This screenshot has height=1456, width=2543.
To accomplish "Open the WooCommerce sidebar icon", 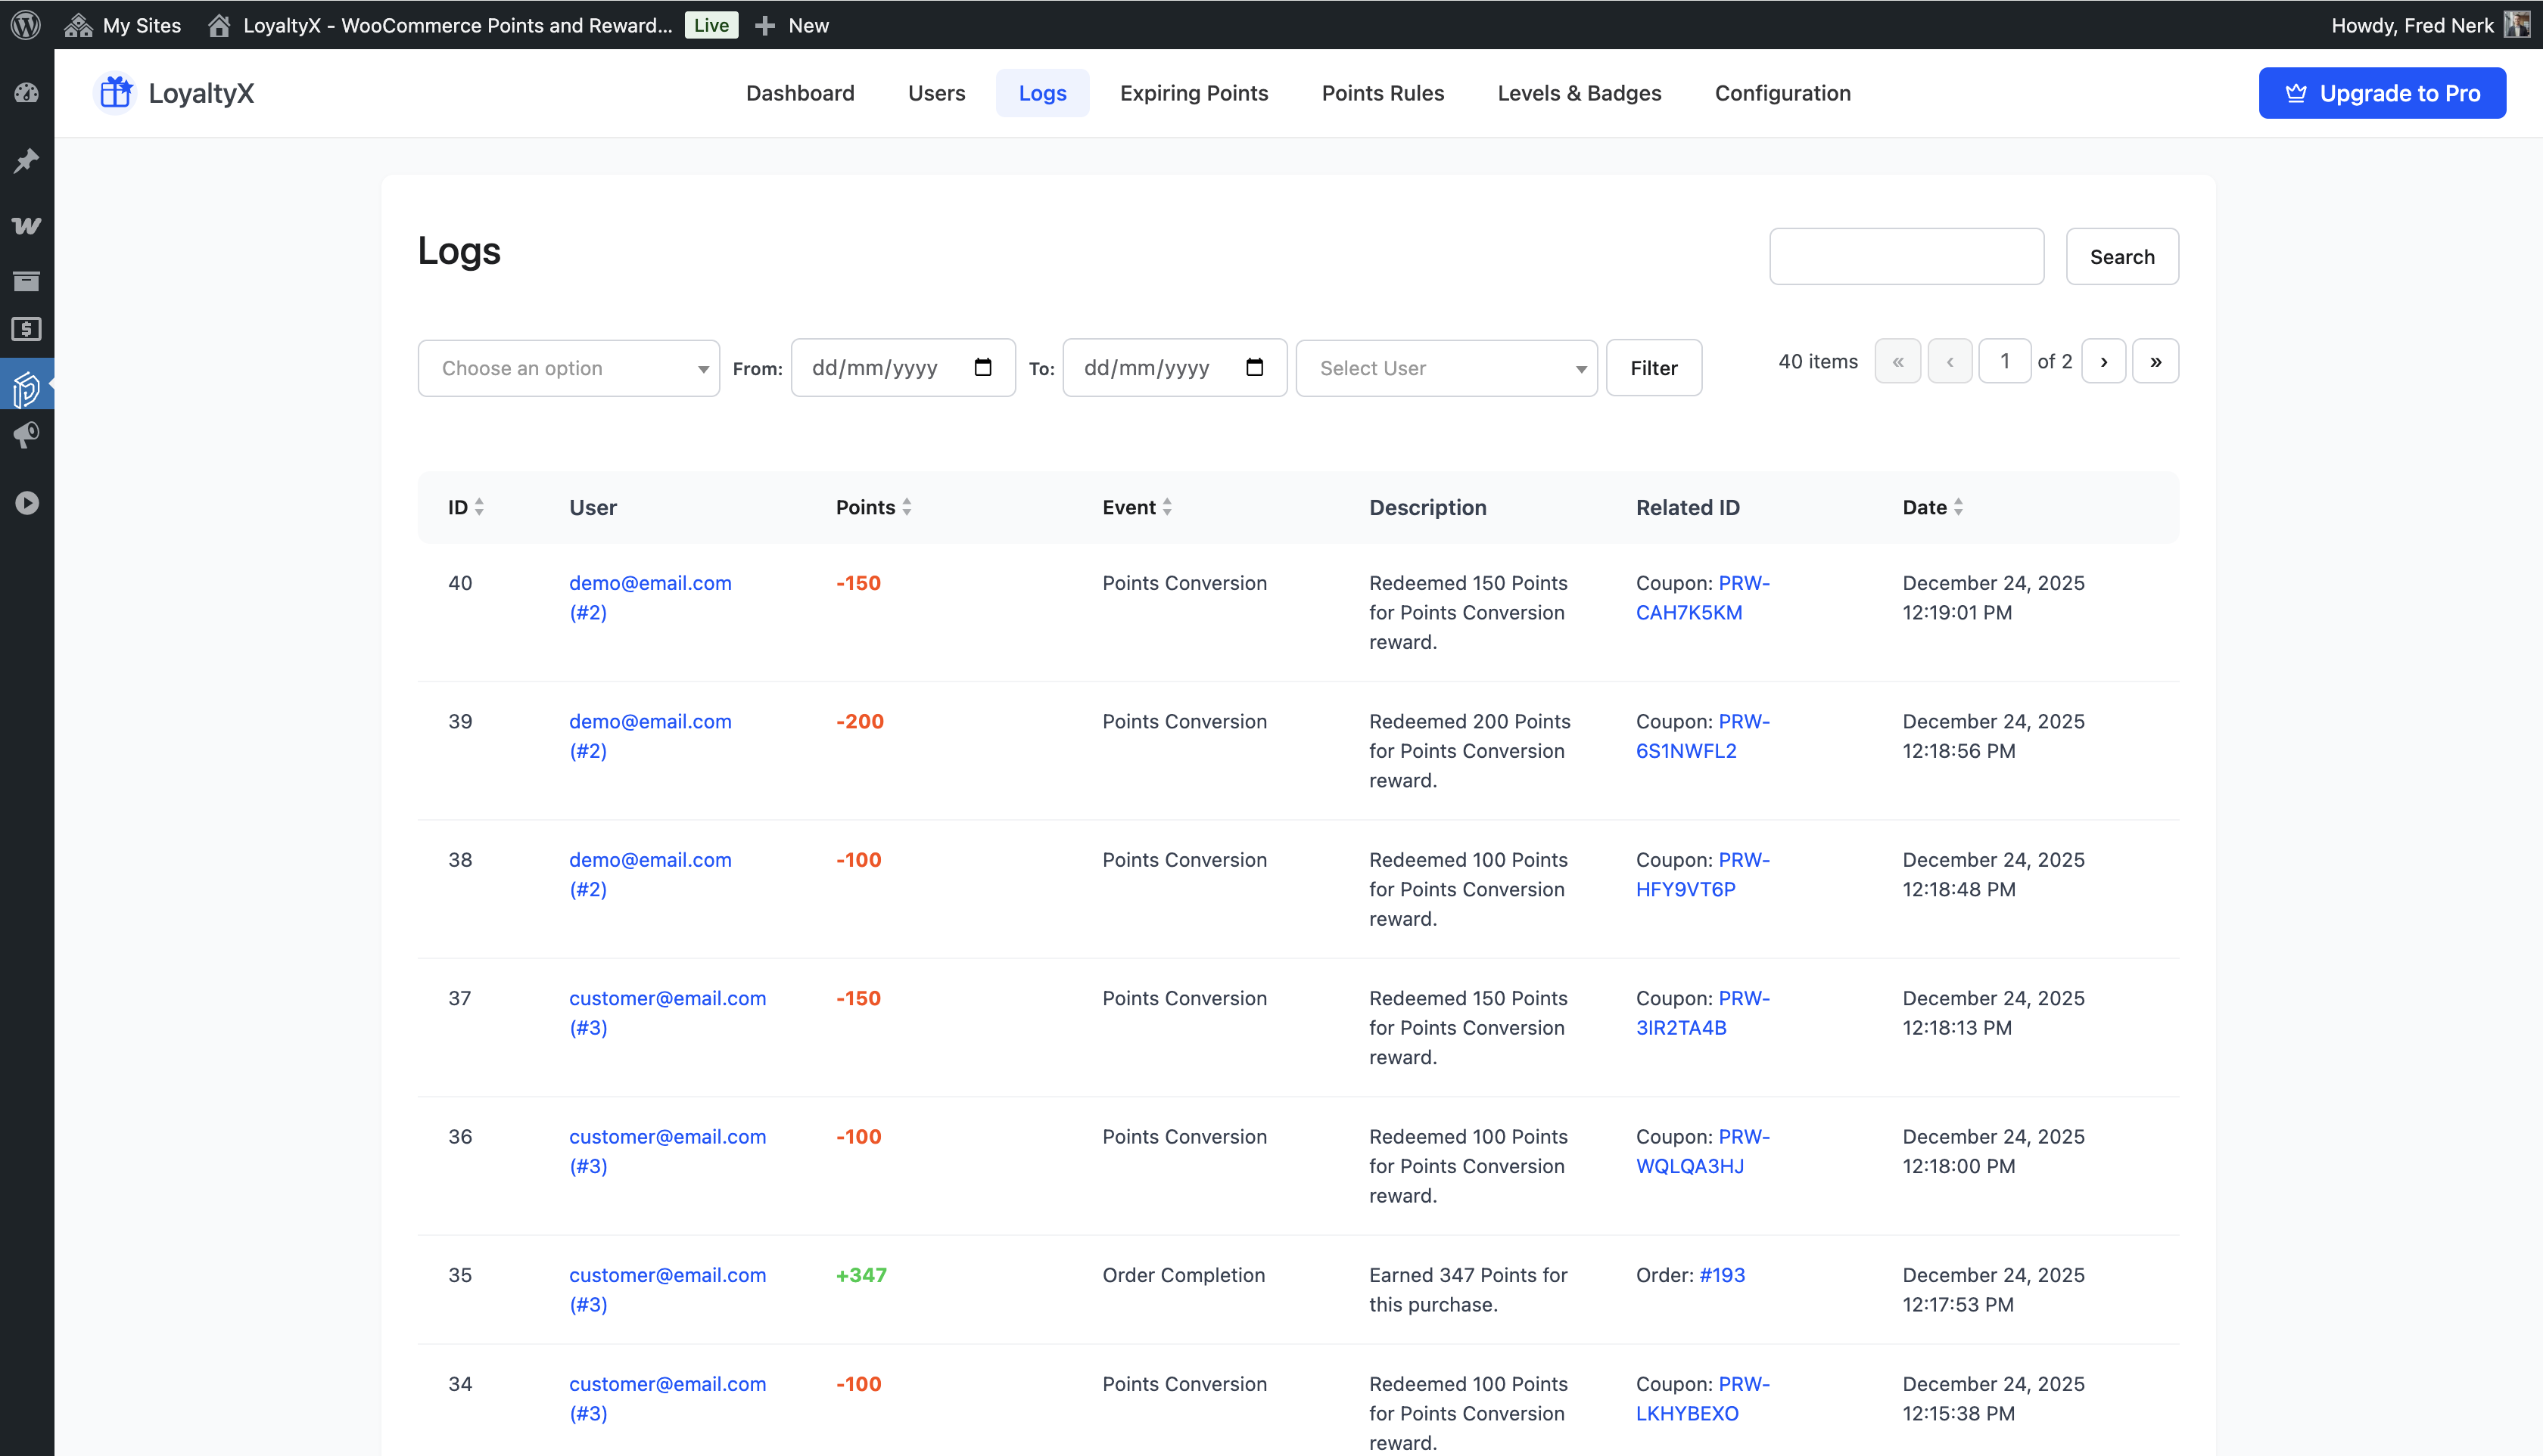I will [27, 226].
